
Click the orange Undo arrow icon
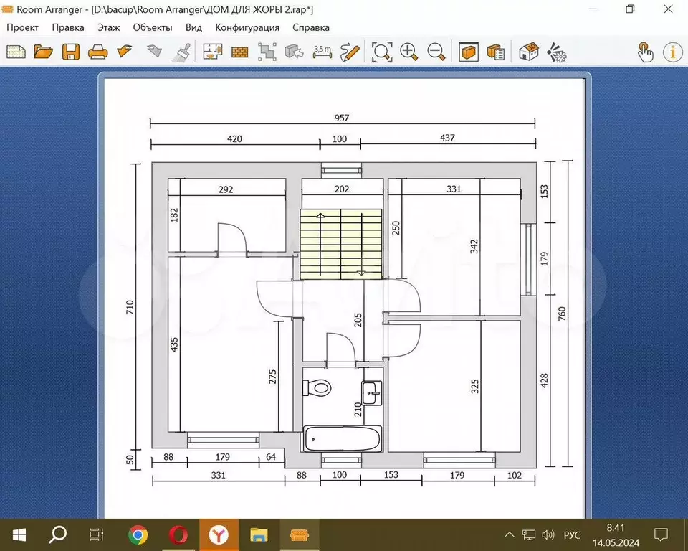coord(125,51)
